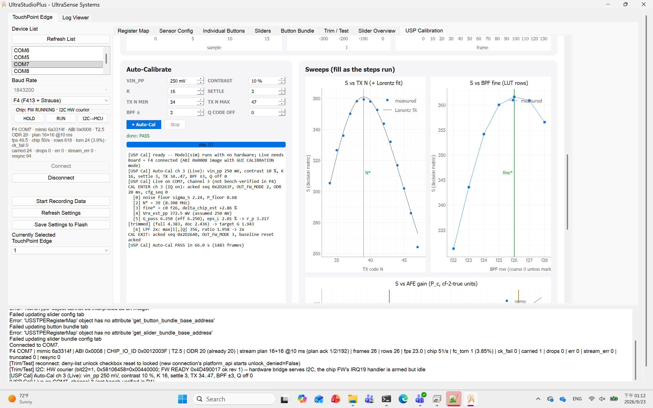Open Wi-Fi network settings in tray
Screen dimensions: 653x408
tap(592, 399)
